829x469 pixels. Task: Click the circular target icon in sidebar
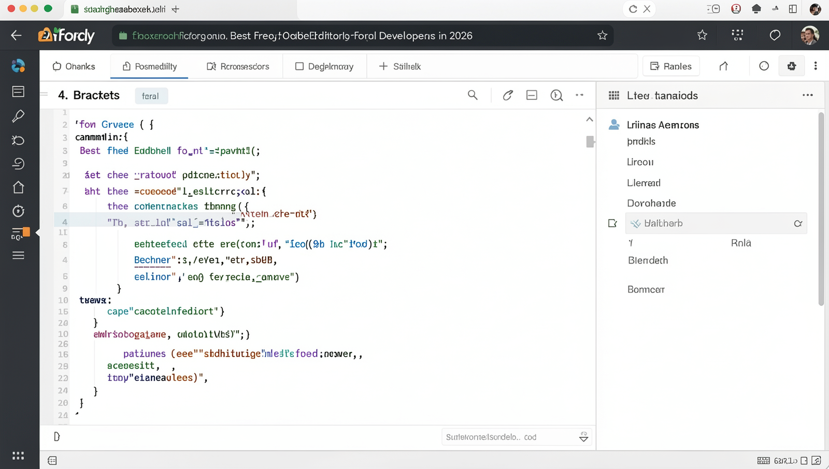tap(18, 211)
